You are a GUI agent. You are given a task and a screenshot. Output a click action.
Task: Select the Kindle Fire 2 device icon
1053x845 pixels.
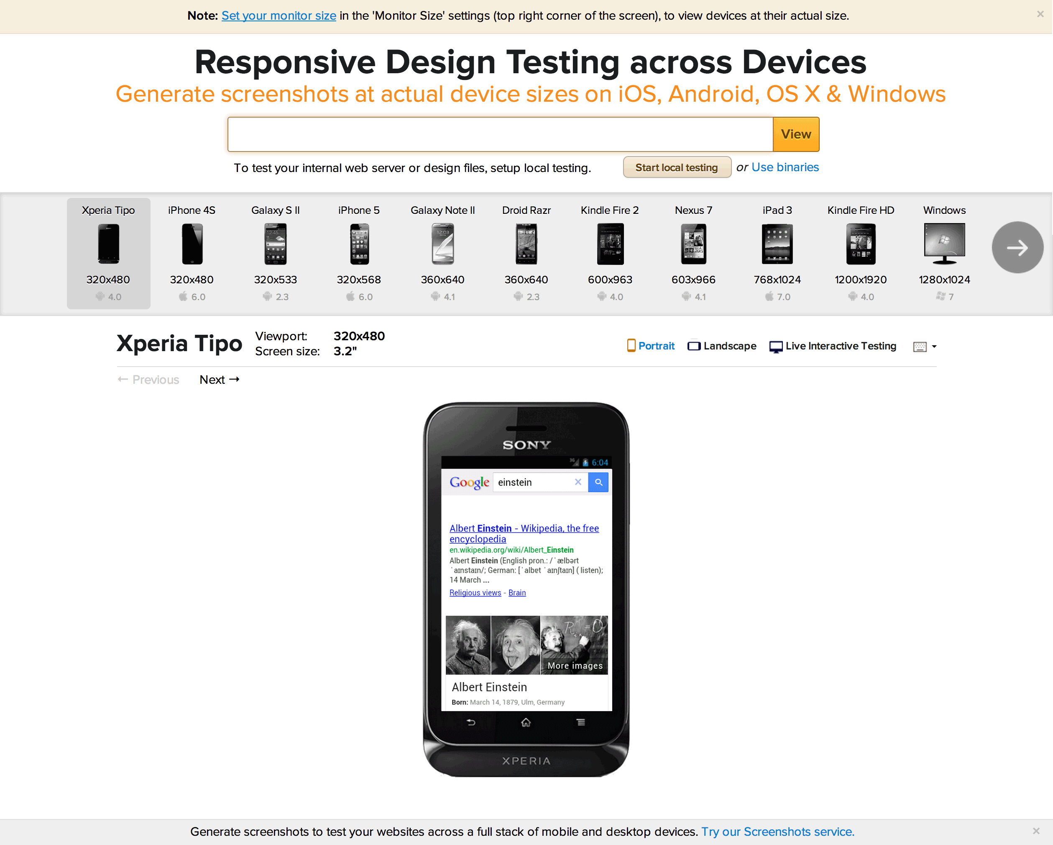[610, 244]
